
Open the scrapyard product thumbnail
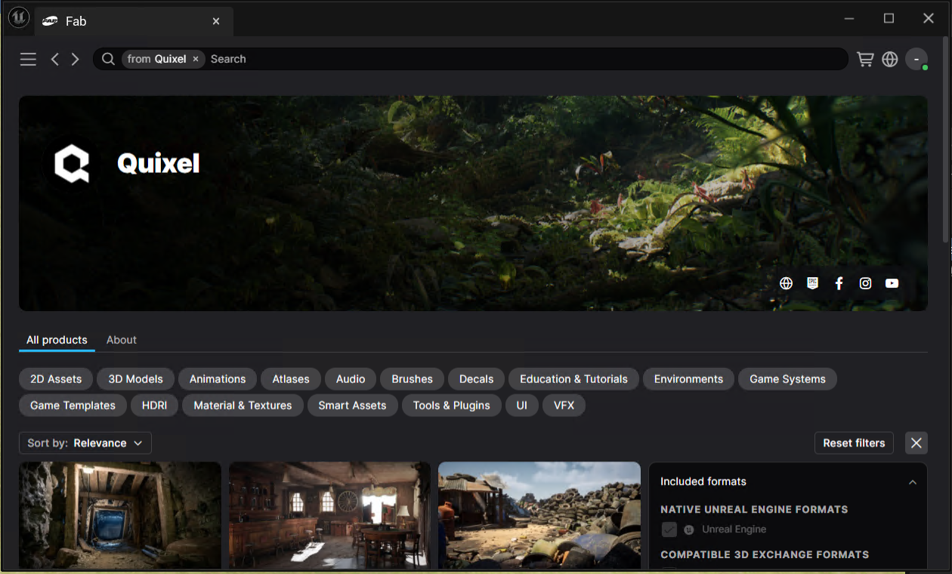tap(539, 515)
